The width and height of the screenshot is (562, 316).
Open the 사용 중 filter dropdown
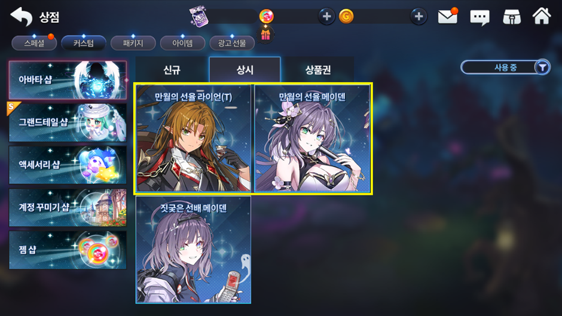click(x=505, y=68)
